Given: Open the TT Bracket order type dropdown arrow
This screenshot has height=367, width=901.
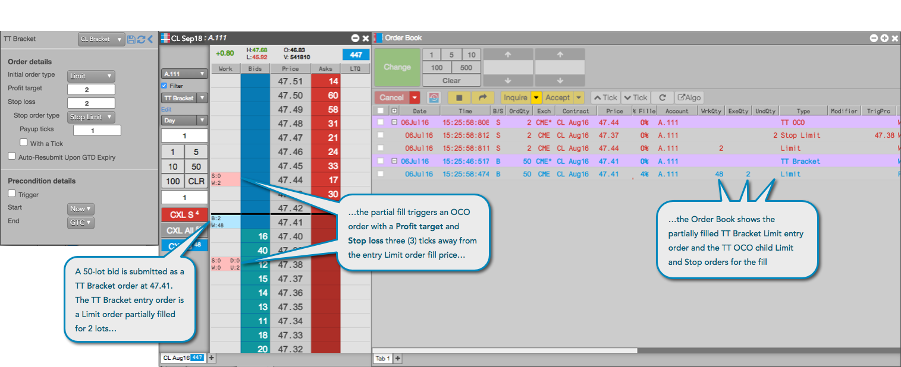Looking at the screenshot, I should [202, 98].
